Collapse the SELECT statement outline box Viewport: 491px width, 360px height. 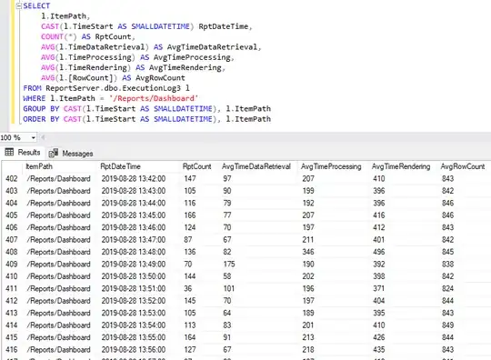click(18, 6)
